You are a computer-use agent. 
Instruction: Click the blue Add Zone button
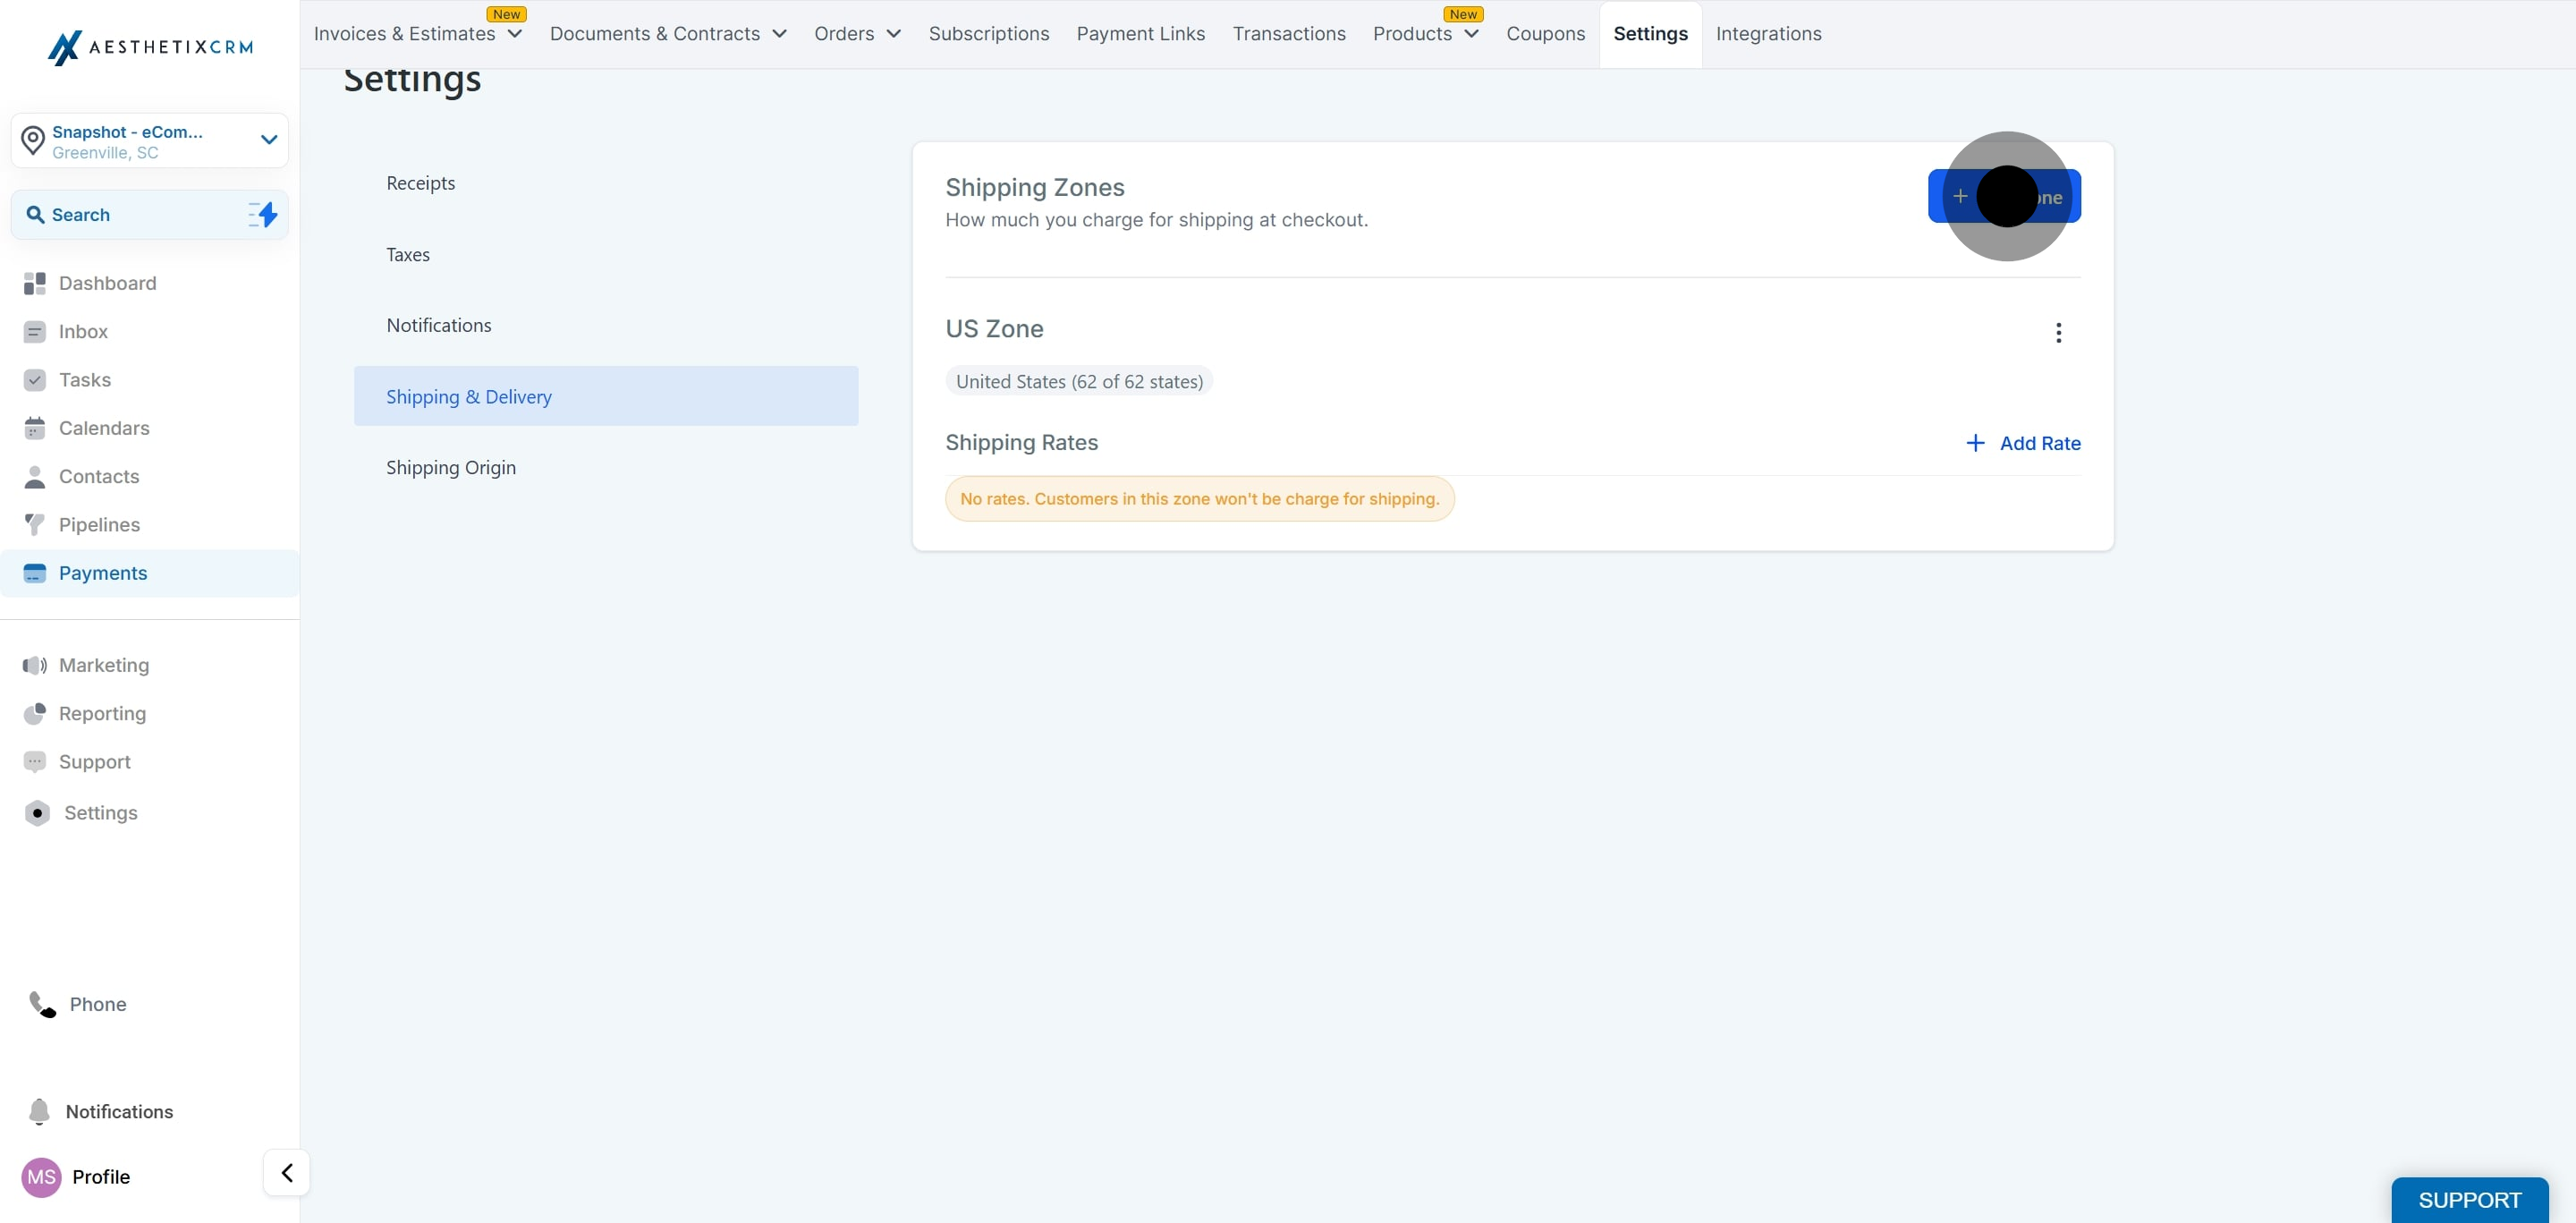pyautogui.click(x=2004, y=196)
